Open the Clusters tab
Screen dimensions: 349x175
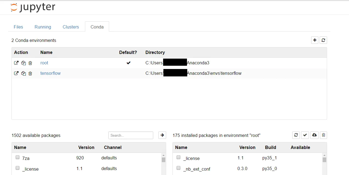pos(71,27)
